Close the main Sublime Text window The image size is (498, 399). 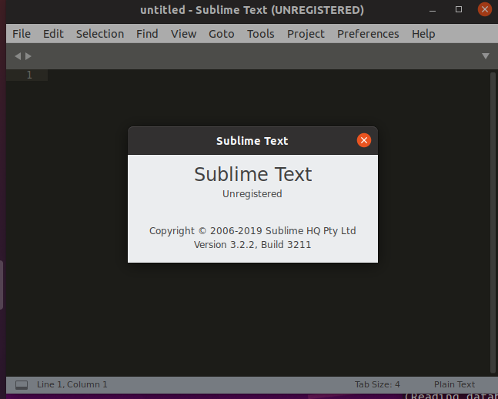point(484,10)
